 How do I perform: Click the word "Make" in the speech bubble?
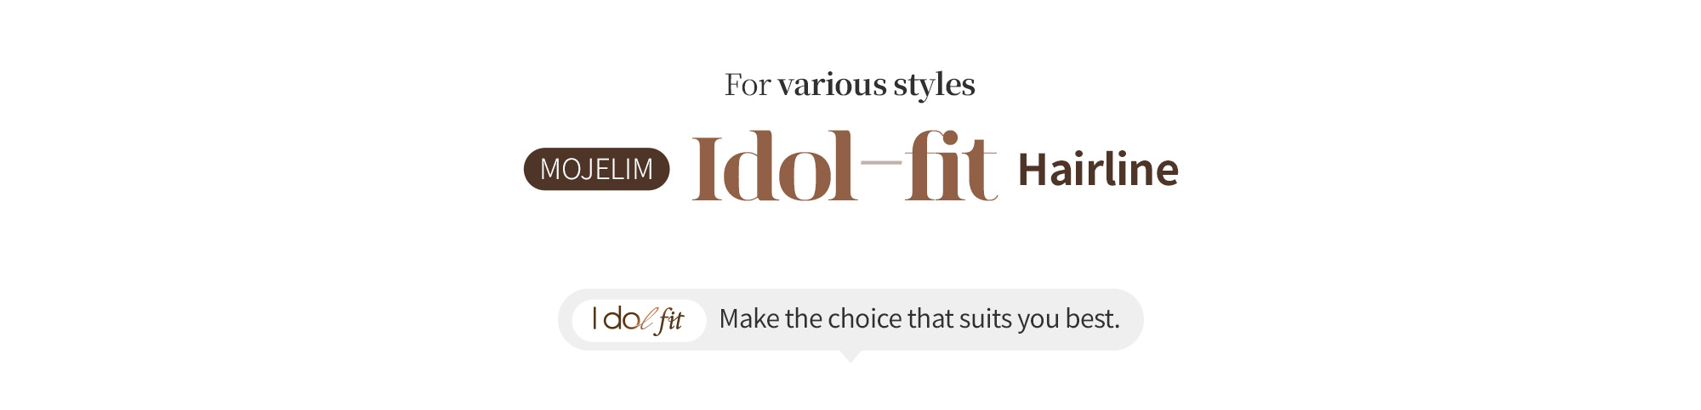749,319
